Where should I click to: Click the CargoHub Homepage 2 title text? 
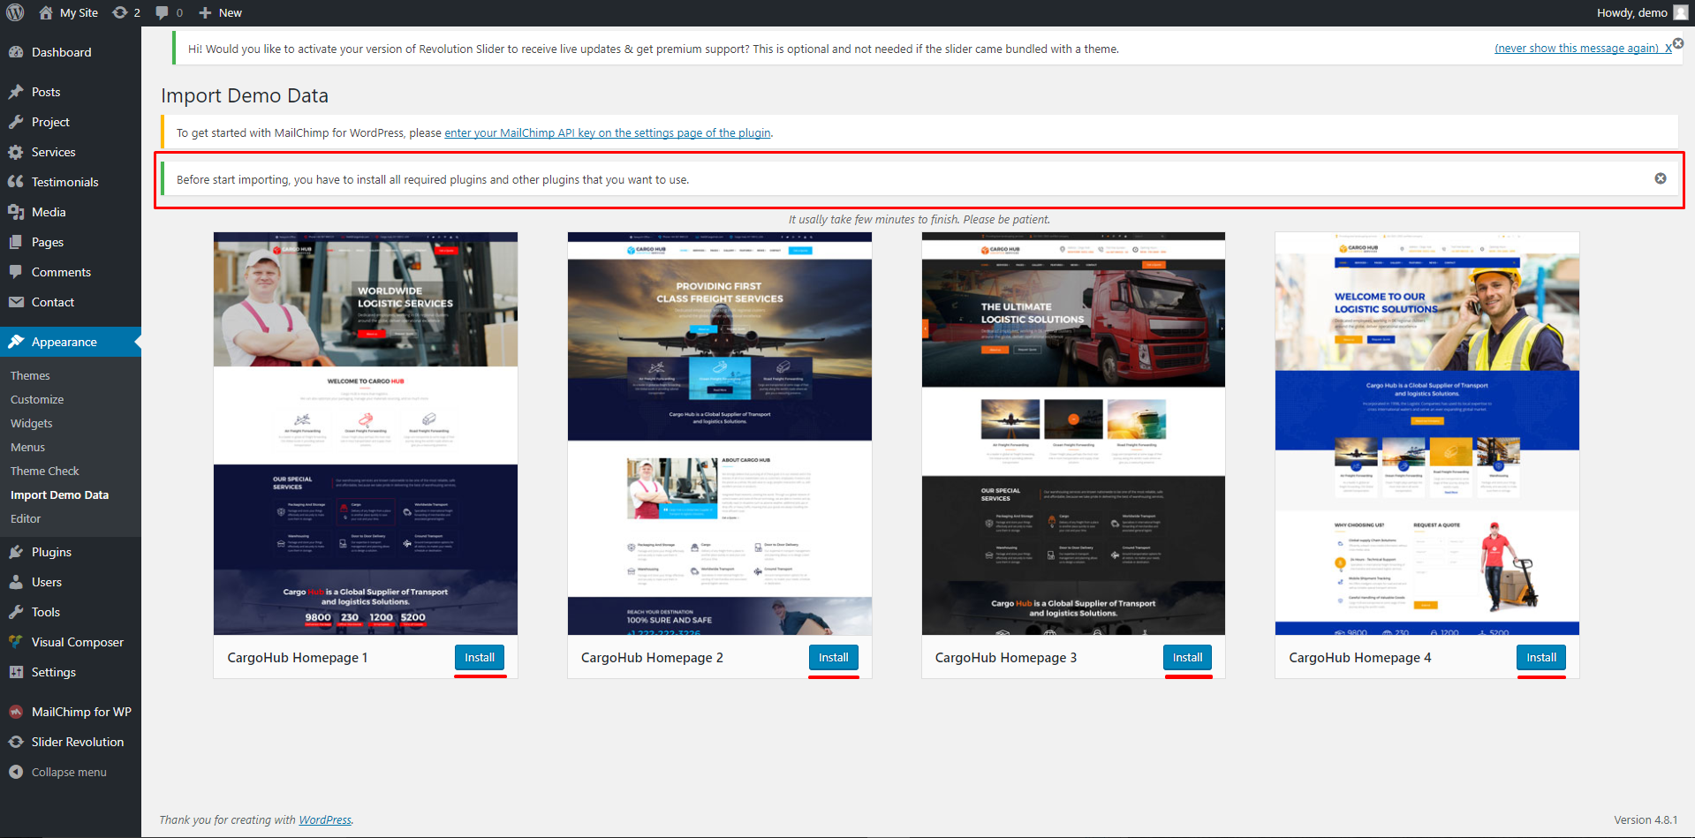click(652, 657)
